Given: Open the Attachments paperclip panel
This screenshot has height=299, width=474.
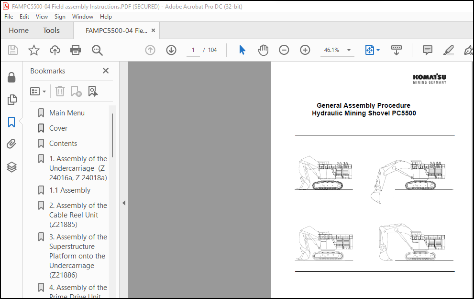Looking at the screenshot, I should (x=11, y=144).
